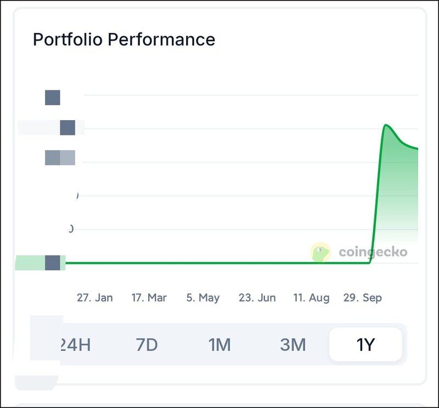Click the active 1Y range tab

[365, 345]
